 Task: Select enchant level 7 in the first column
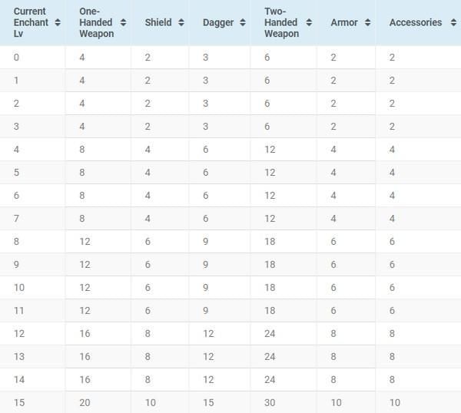[x=17, y=219]
